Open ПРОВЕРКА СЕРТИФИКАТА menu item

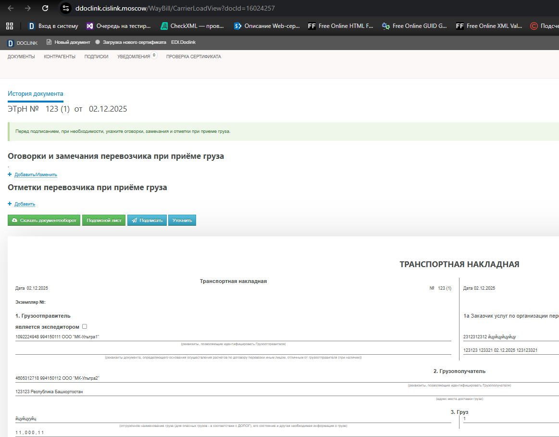pyautogui.click(x=194, y=56)
